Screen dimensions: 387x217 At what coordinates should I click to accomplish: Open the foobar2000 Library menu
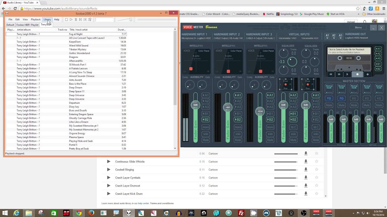47,20
